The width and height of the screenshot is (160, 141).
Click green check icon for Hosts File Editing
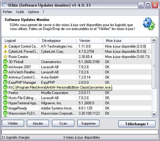(x=5, y=98)
